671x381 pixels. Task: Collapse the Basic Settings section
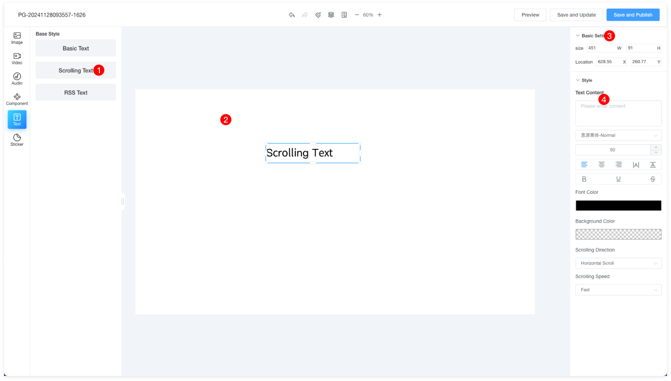(578, 36)
